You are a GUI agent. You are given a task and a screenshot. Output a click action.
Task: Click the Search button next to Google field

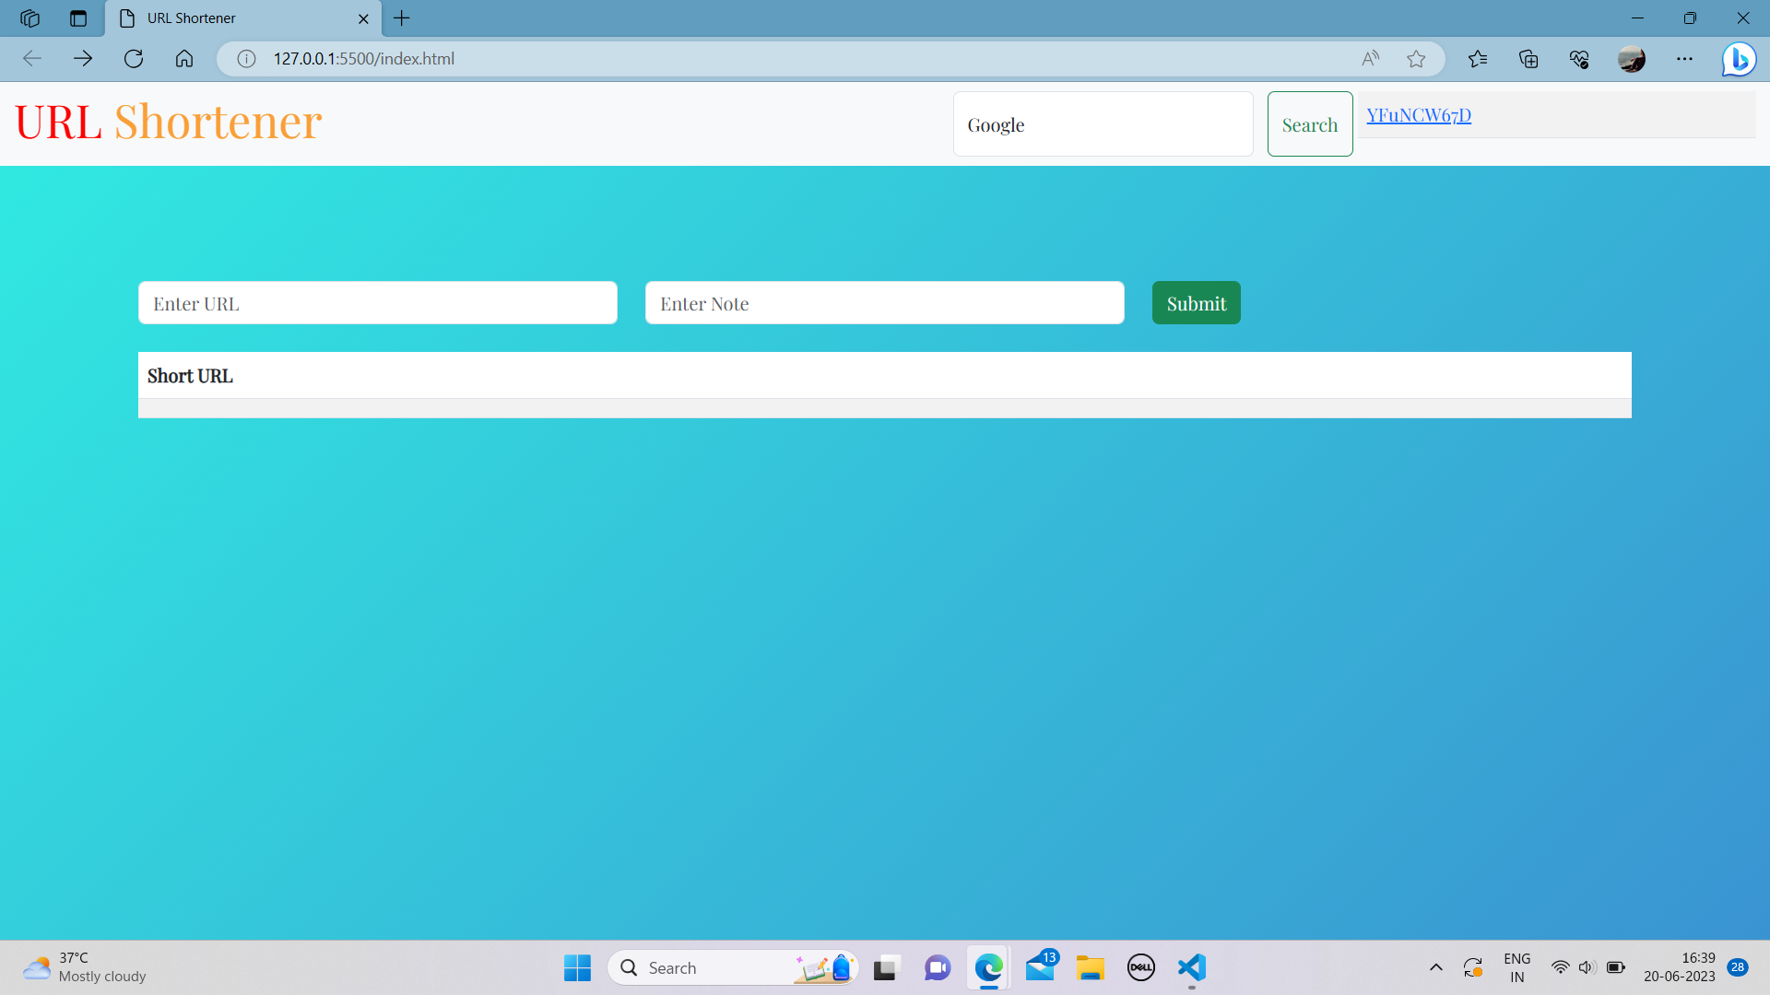(x=1309, y=123)
